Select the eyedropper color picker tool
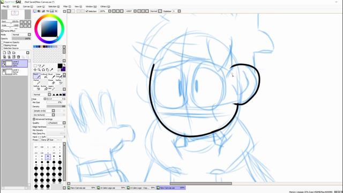Image resolution: width=343 pixels, height=193 pixels. [x=51, y=70]
